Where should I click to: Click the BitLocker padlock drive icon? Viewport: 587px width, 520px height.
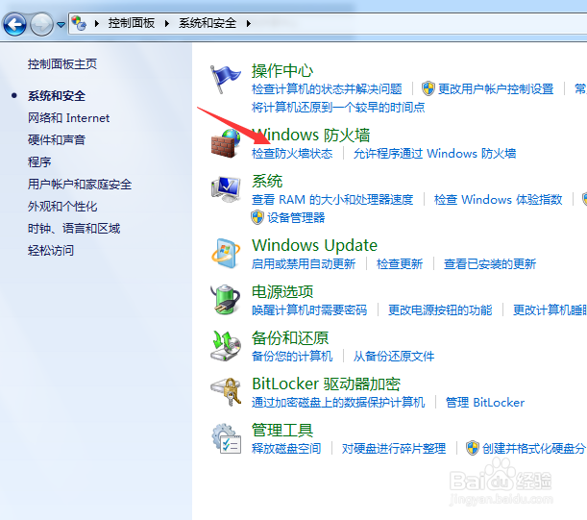[x=226, y=392]
